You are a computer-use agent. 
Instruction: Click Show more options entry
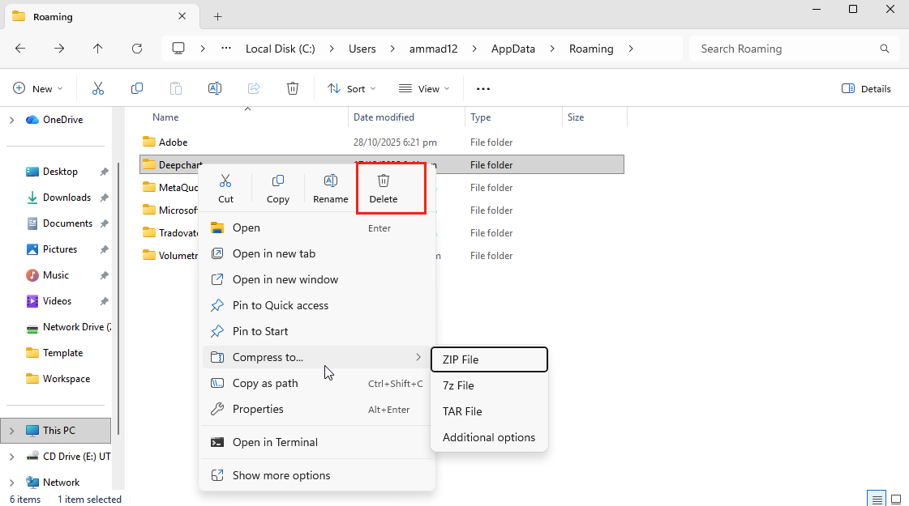[x=281, y=475]
